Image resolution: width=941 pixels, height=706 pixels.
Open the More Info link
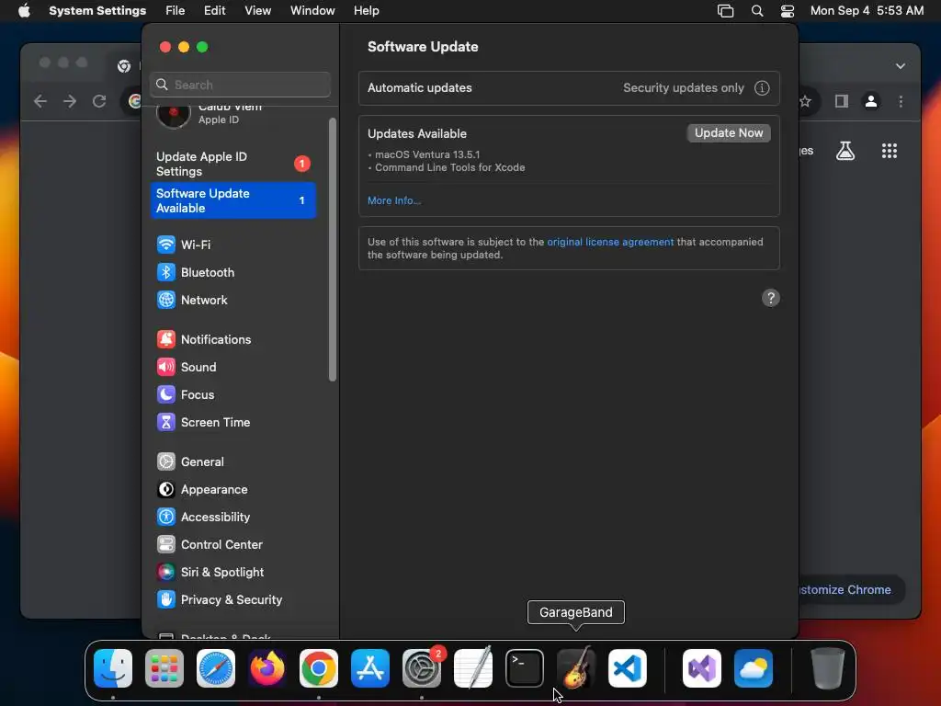click(393, 200)
